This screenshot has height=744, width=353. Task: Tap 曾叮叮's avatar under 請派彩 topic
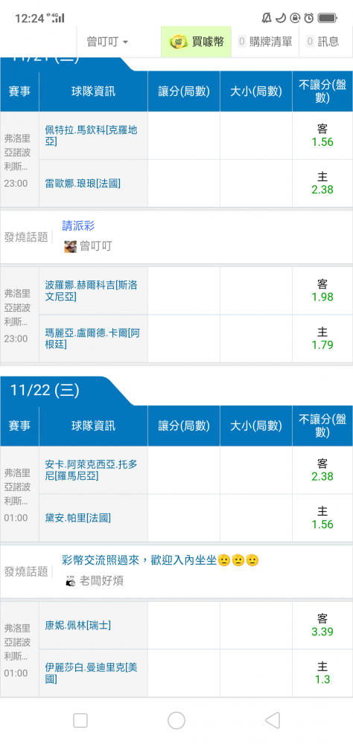click(x=70, y=246)
